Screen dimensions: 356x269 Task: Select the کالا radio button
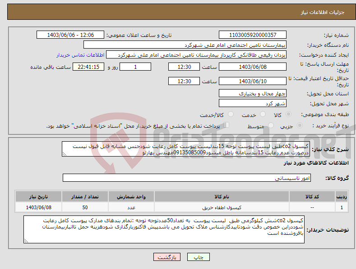point(288,114)
